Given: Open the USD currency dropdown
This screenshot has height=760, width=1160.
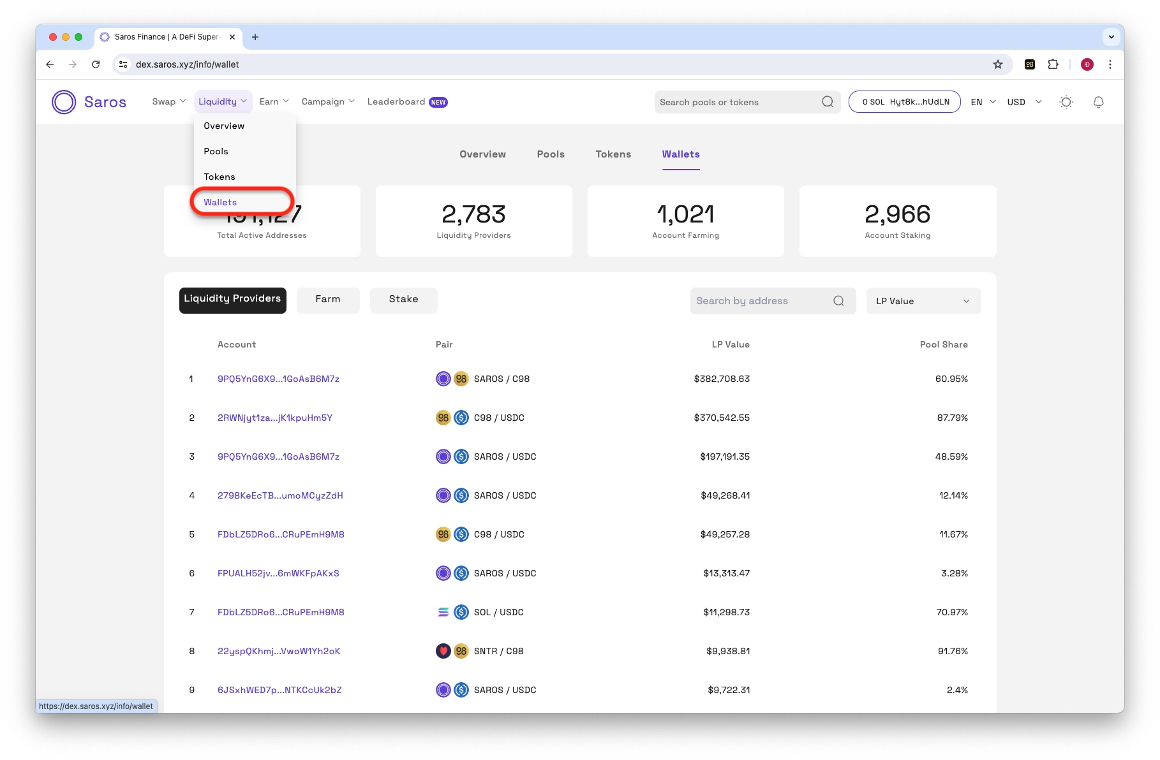Looking at the screenshot, I should (1024, 102).
